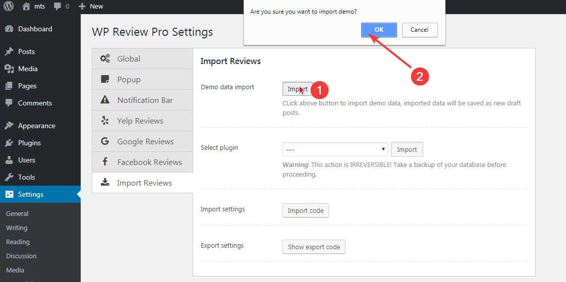
Task: Switch to Yelp Reviews tab
Action: coord(143,121)
